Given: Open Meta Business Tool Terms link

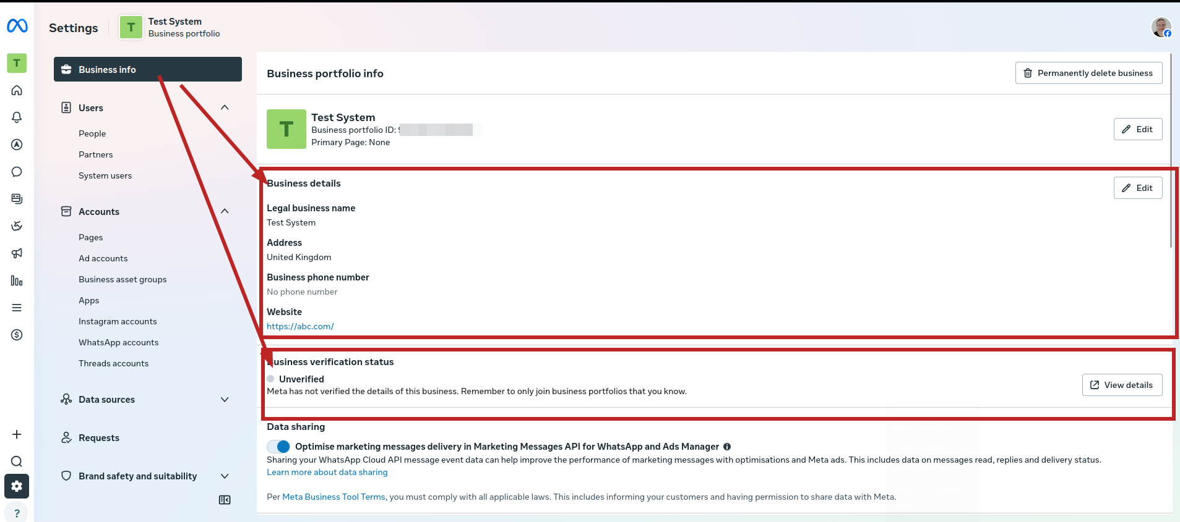Looking at the screenshot, I should pos(334,497).
